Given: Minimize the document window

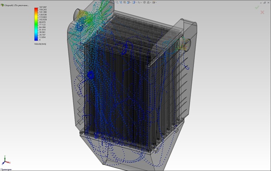Looking at the screenshot, I should [261, 3].
